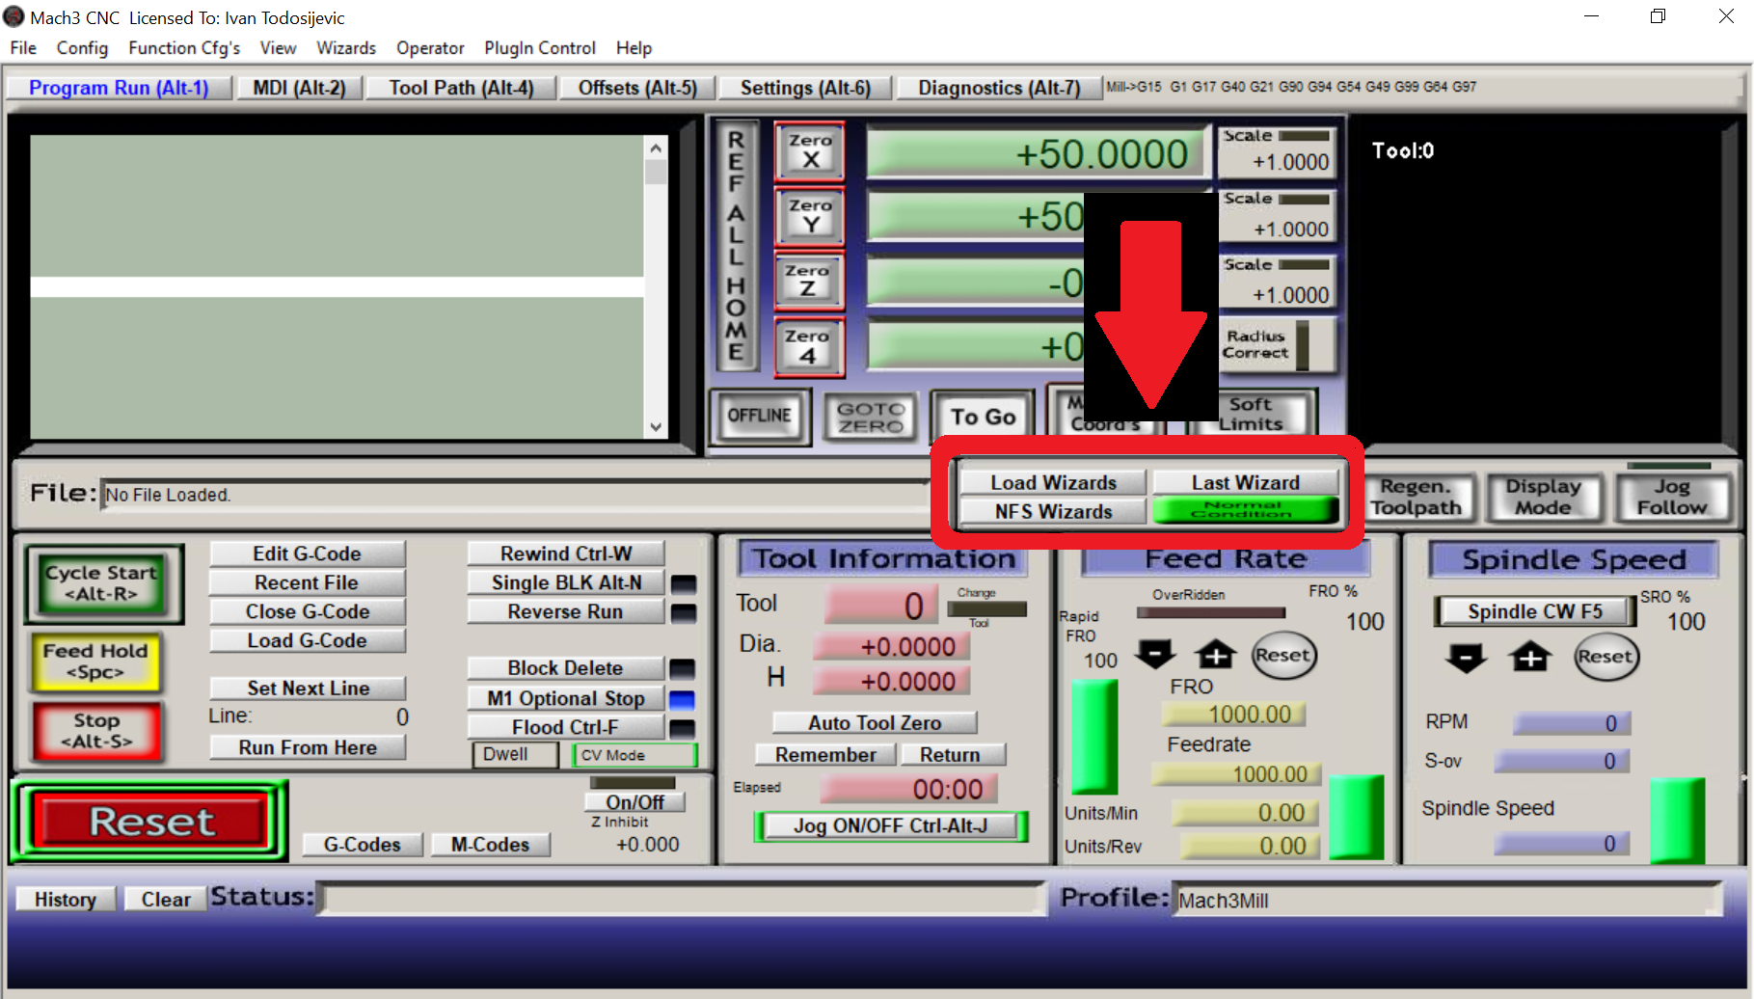The image size is (1754, 999).
Task: Click the History button
Action: pyautogui.click(x=66, y=899)
